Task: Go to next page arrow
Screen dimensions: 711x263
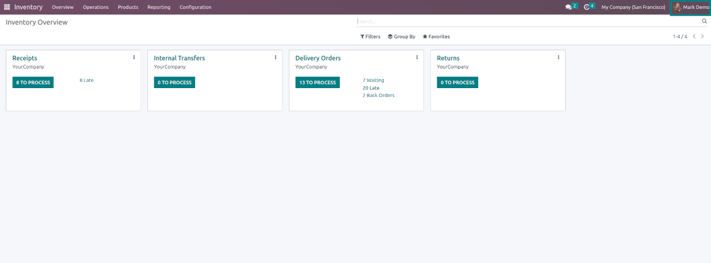Action: pyautogui.click(x=702, y=36)
